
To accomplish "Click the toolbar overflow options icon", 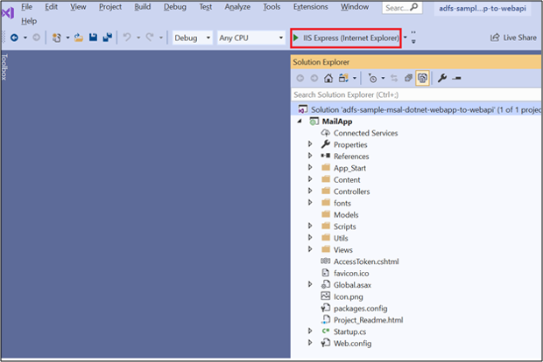I will click(413, 38).
